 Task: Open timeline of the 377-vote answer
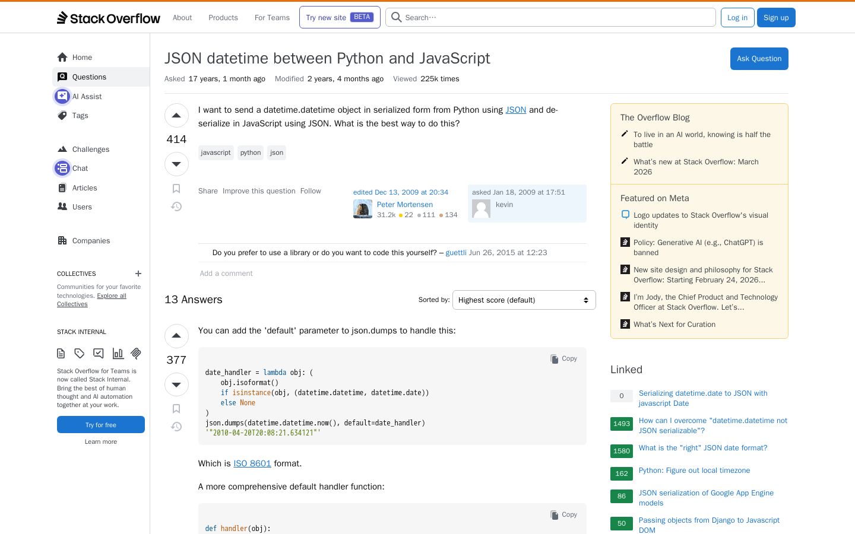coord(176,427)
